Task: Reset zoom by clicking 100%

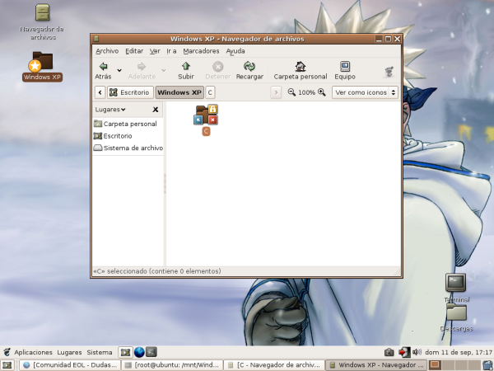Action: [306, 92]
